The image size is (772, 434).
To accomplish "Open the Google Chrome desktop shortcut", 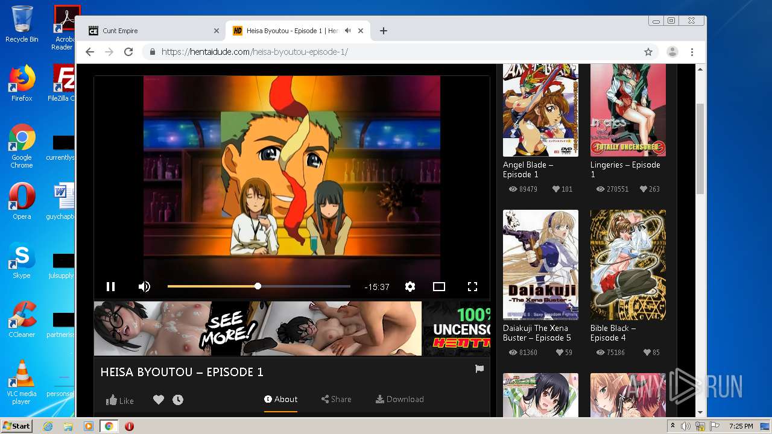I will [22, 146].
